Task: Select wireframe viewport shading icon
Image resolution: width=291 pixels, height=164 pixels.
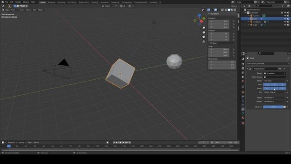Action: [226, 10]
